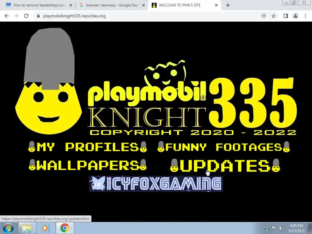Go back to the previous page
The image size is (312, 234).
tap(7, 16)
